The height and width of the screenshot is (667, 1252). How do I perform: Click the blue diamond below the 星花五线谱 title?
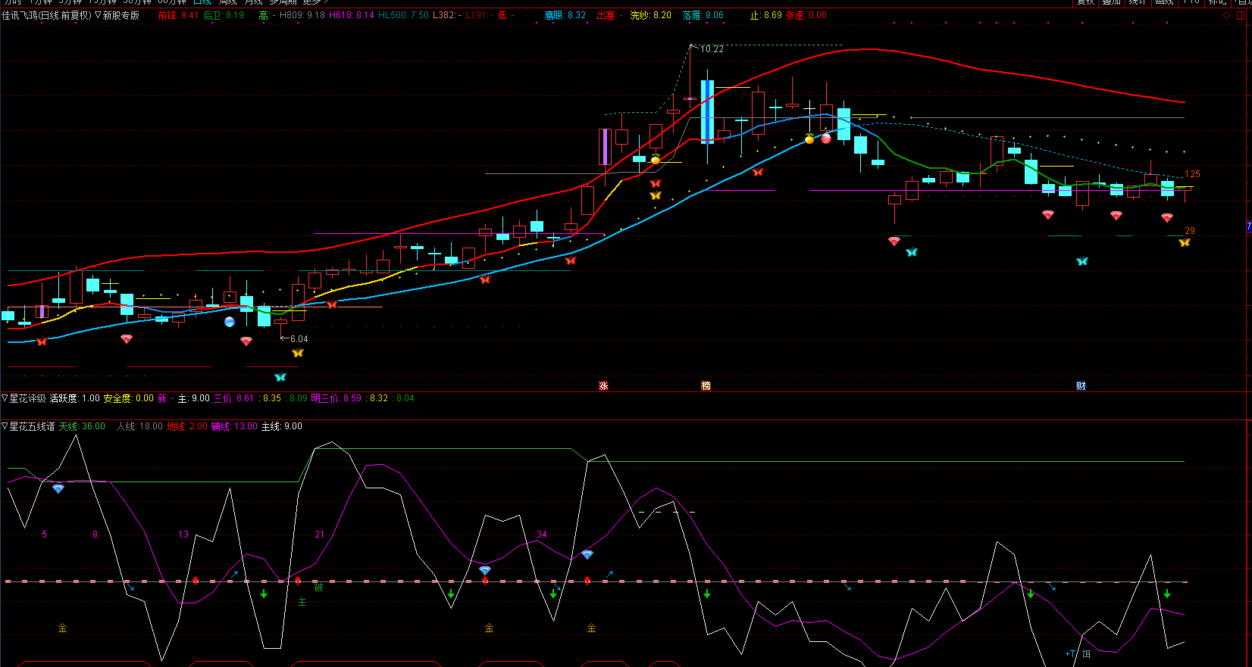(58, 489)
